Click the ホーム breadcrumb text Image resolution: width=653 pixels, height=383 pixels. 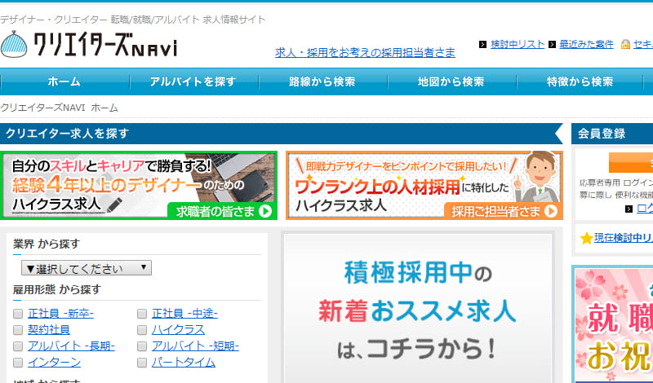click(x=104, y=108)
